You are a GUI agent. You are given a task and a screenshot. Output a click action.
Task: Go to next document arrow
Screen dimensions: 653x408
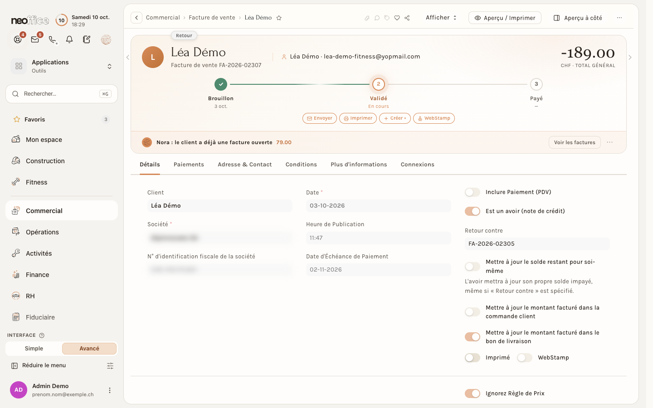coord(630,57)
